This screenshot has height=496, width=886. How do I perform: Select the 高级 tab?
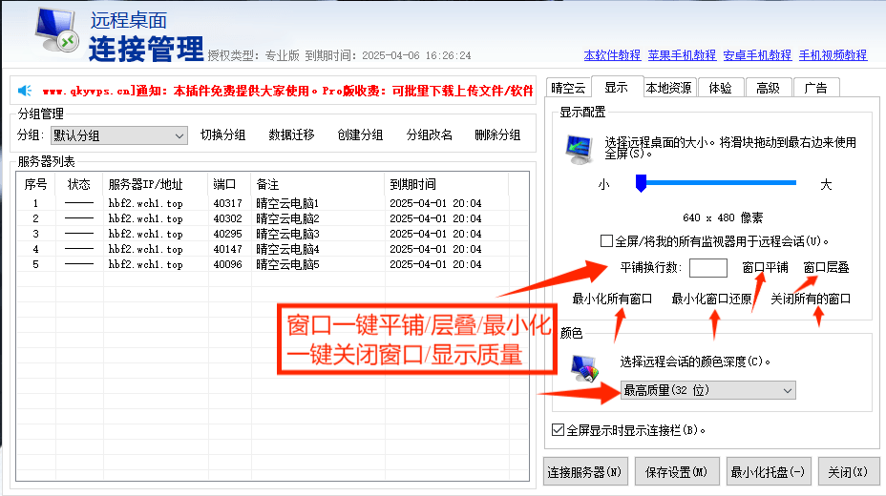tap(768, 88)
